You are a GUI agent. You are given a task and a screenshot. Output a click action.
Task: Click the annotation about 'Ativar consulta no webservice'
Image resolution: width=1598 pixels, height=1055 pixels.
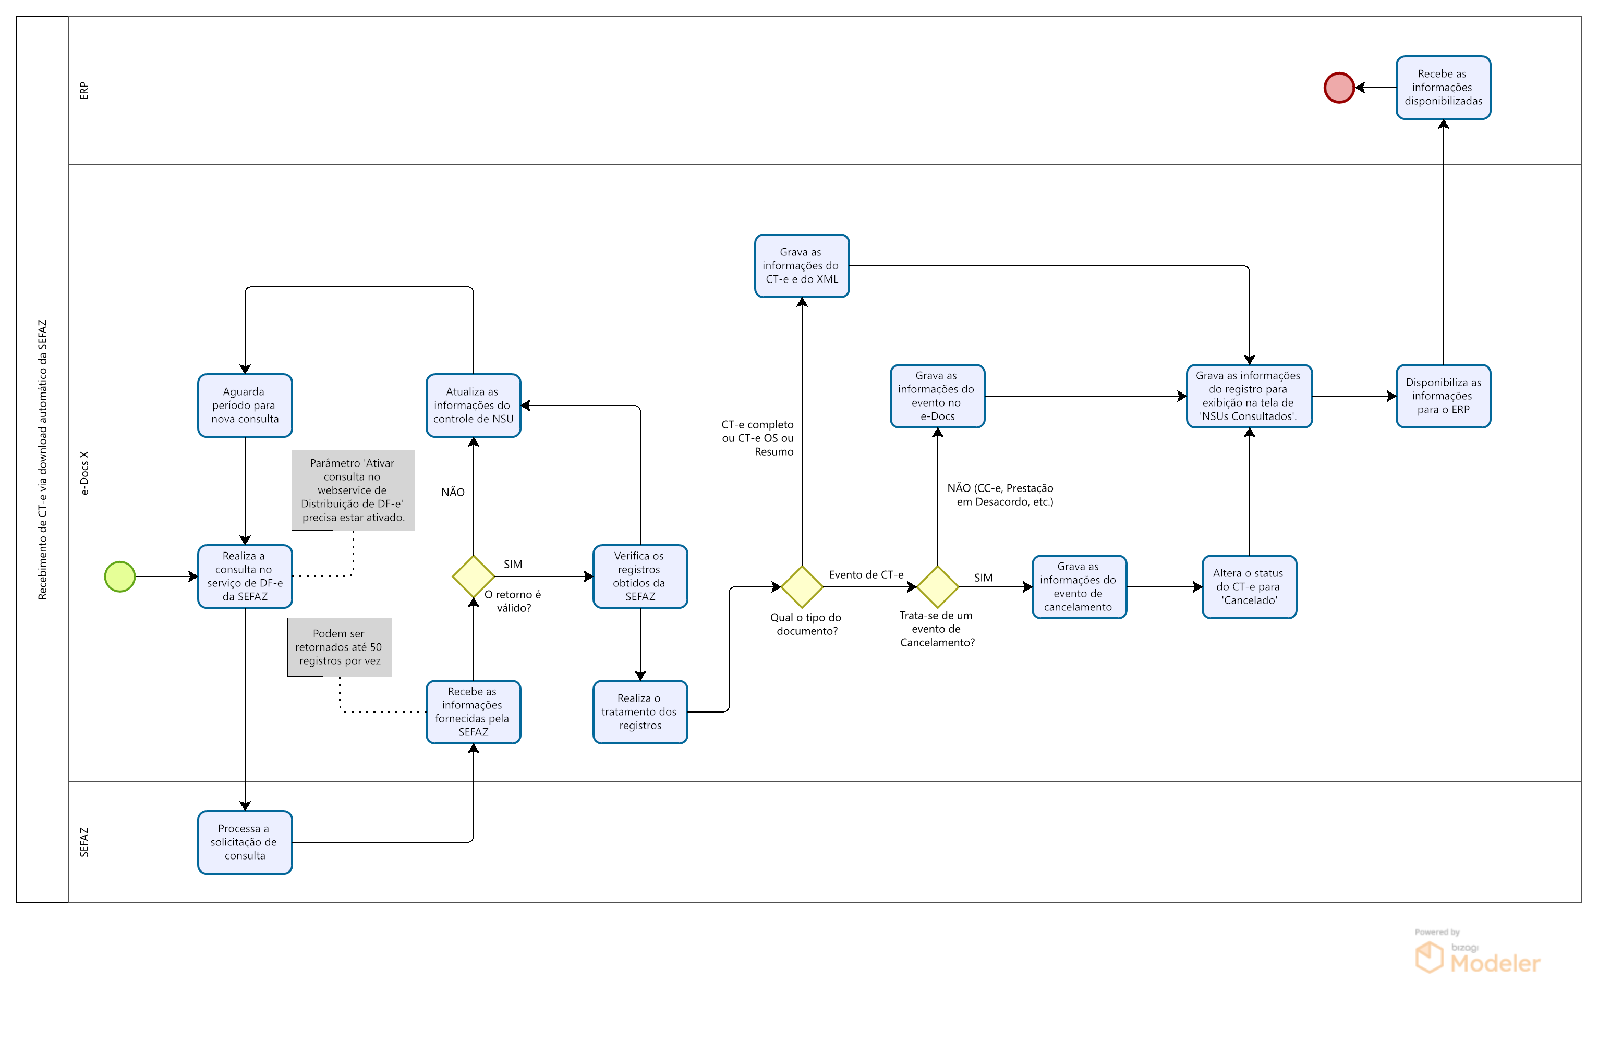pos(354,490)
